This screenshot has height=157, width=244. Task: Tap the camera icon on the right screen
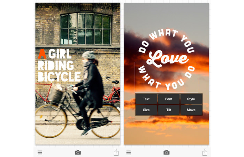167,152
